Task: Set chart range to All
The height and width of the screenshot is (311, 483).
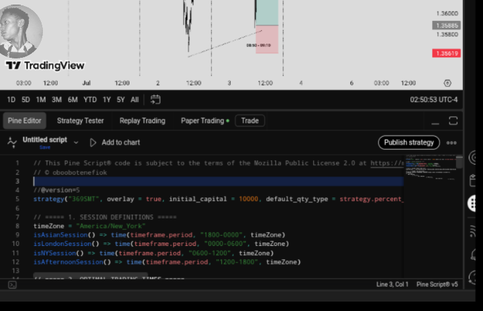Action: click(135, 99)
